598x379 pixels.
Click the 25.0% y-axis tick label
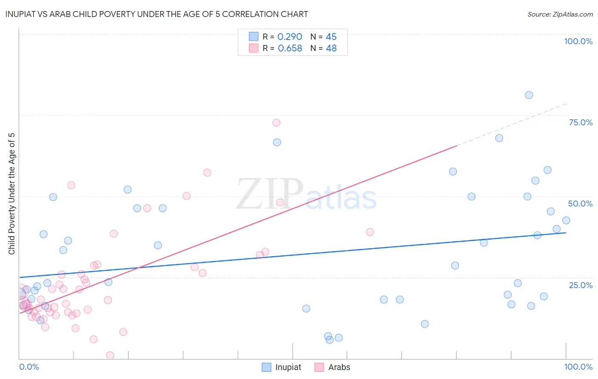581,285
